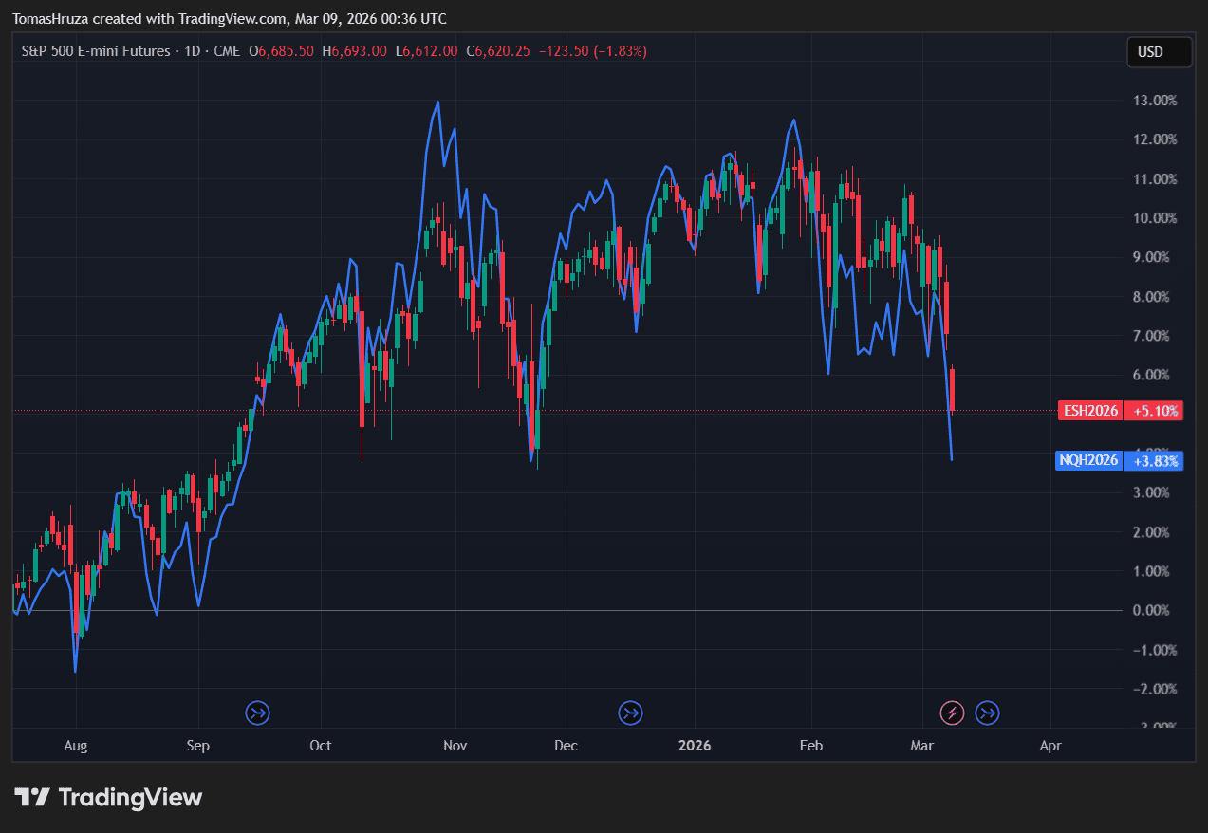Click the TradingView logo icon

pyautogui.click(x=31, y=798)
